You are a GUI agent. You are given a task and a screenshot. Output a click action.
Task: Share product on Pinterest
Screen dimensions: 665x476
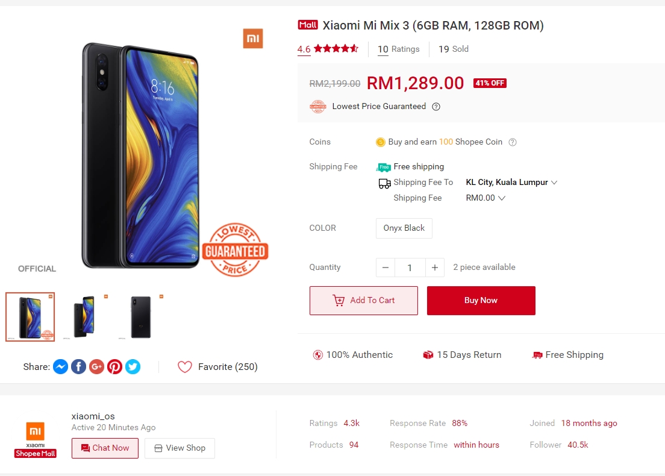point(114,366)
